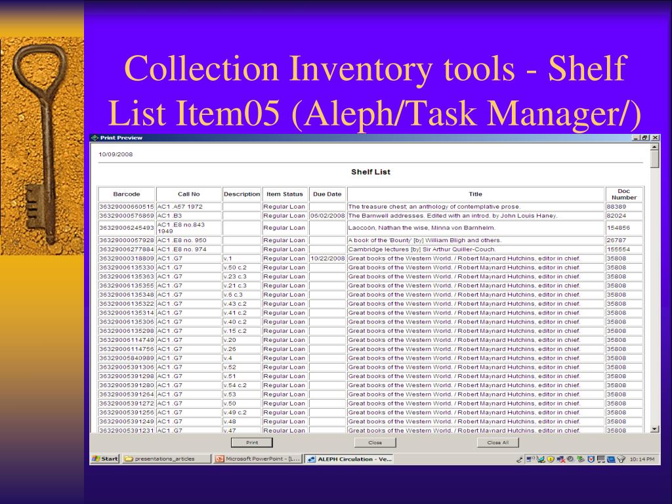Click the yellow security shield tray icon
The image size is (672, 504).
(551, 459)
